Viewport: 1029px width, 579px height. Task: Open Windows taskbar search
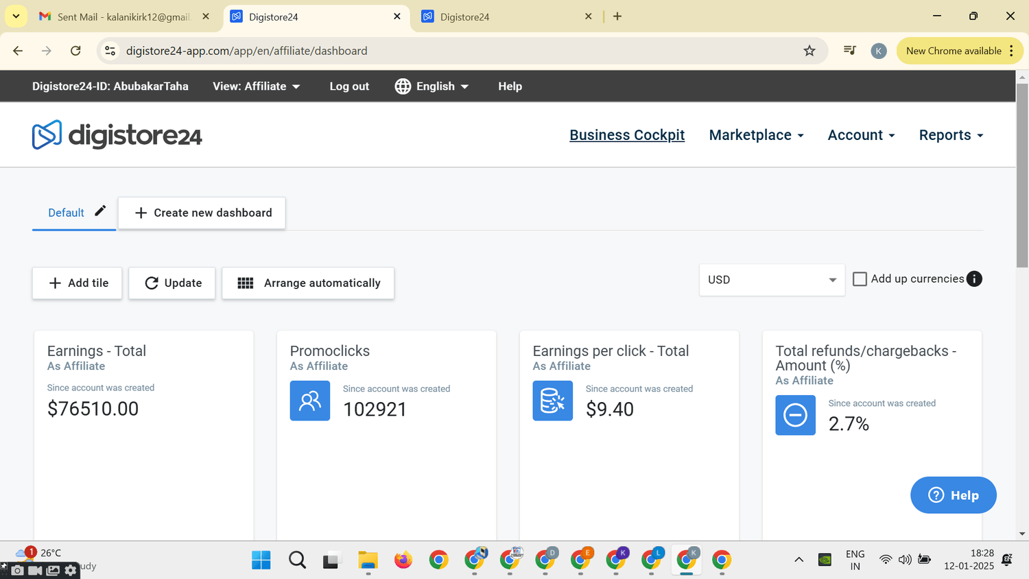[297, 560]
